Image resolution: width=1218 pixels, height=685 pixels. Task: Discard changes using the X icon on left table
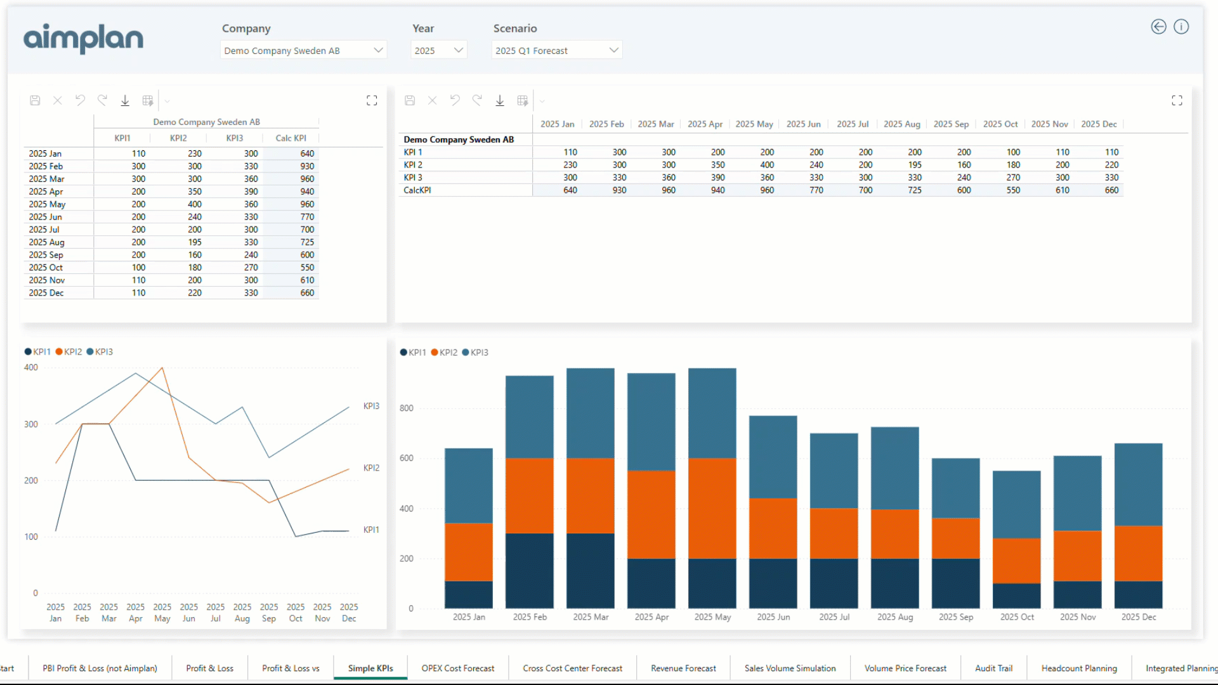click(x=58, y=100)
